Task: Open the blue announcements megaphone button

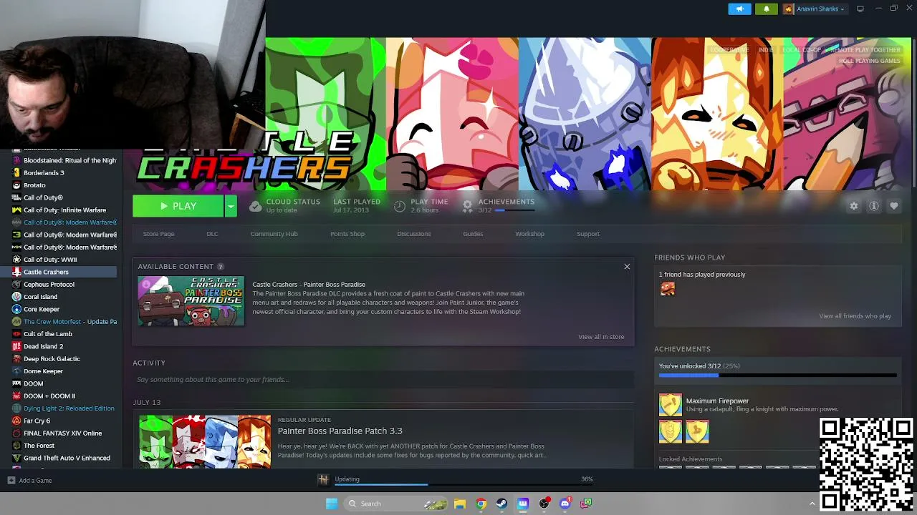Action: point(740,9)
